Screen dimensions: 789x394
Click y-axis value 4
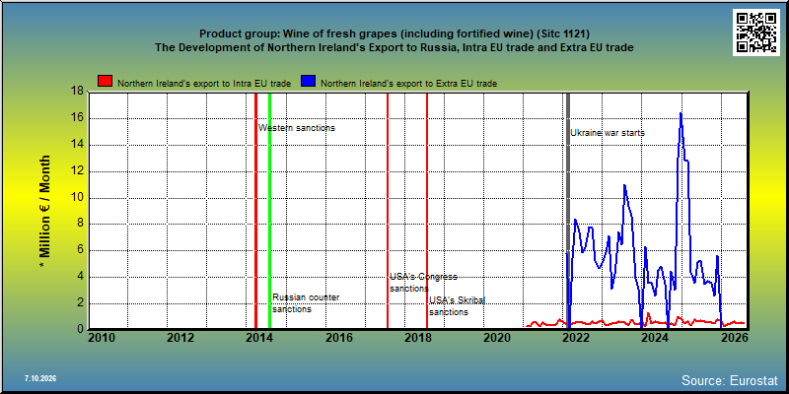coord(79,277)
